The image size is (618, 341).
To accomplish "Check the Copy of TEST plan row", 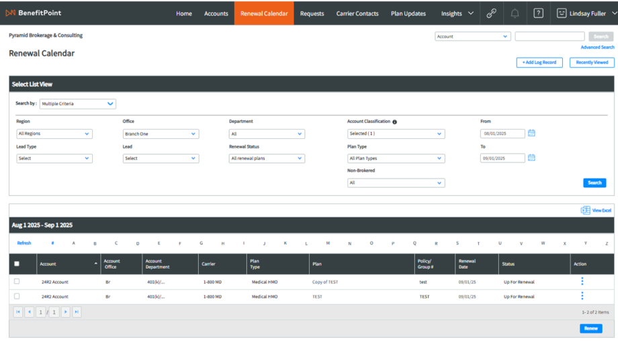I will pyautogui.click(x=17, y=281).
